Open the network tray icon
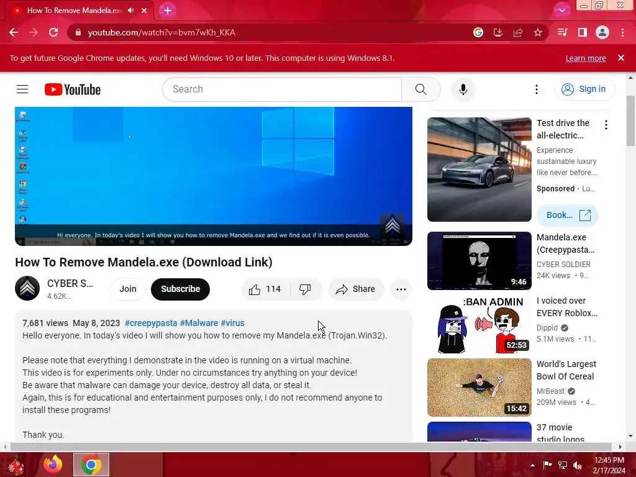Image resolution: width=636 pixels, height=477 pixels. (563, 465)
